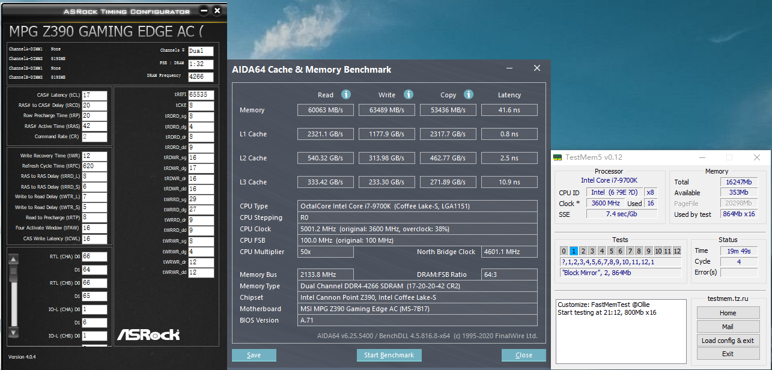Screen dimensions: 772x370
Task: Click the Mail button in TestMem5
Action: click(x=728, y=327)
